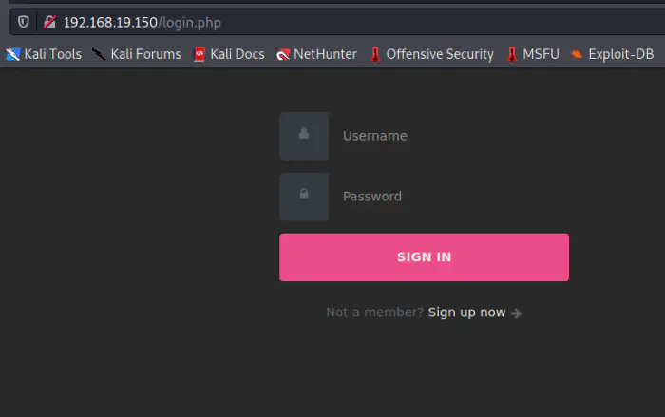
Task: Follow the Sign up now link
Action: (466, 313)
